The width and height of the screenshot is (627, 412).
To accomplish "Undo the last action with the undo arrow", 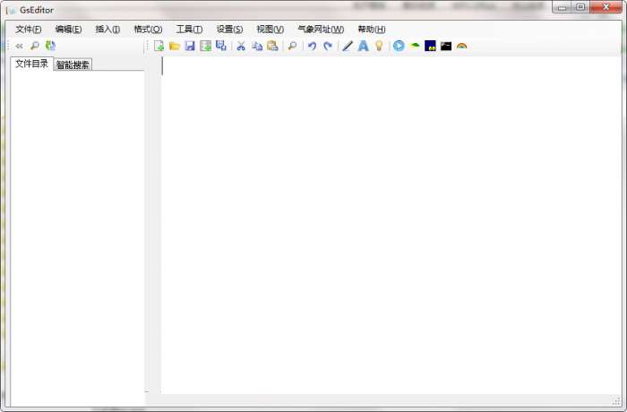I will [312, 46].
